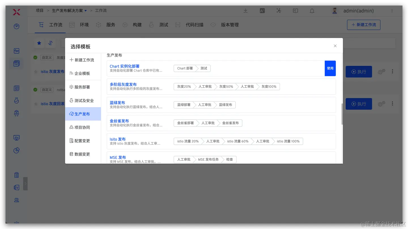Open settings gear for istio 灰度发布 workflow
The image size is (408, 229).
point(381,72)
